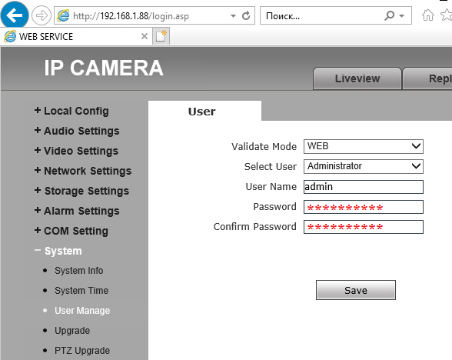Click the Confirm Password field

(363, 227)
